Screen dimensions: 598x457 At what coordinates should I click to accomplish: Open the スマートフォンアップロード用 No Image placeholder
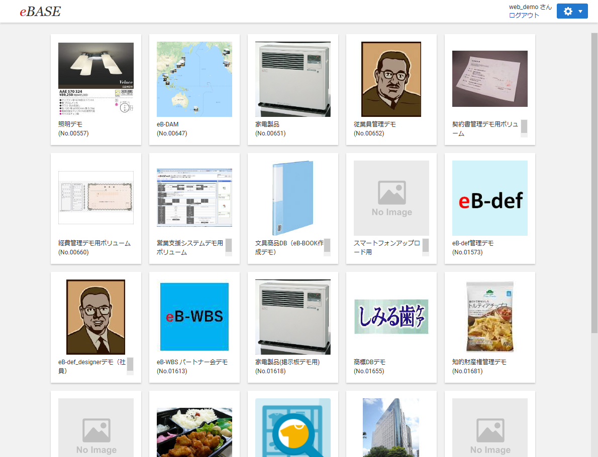pyautogui.click(x=391, y=198)
